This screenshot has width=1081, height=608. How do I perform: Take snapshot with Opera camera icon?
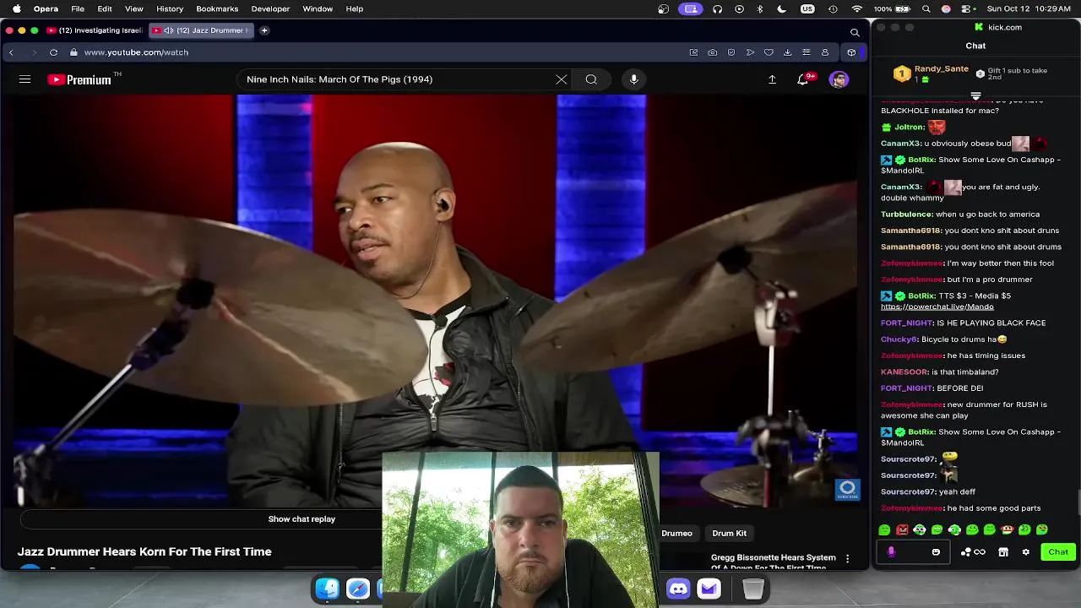713,52
